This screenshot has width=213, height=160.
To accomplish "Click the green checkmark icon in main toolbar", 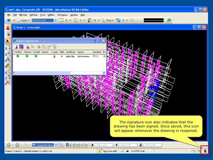I will [x=169, y=21].
